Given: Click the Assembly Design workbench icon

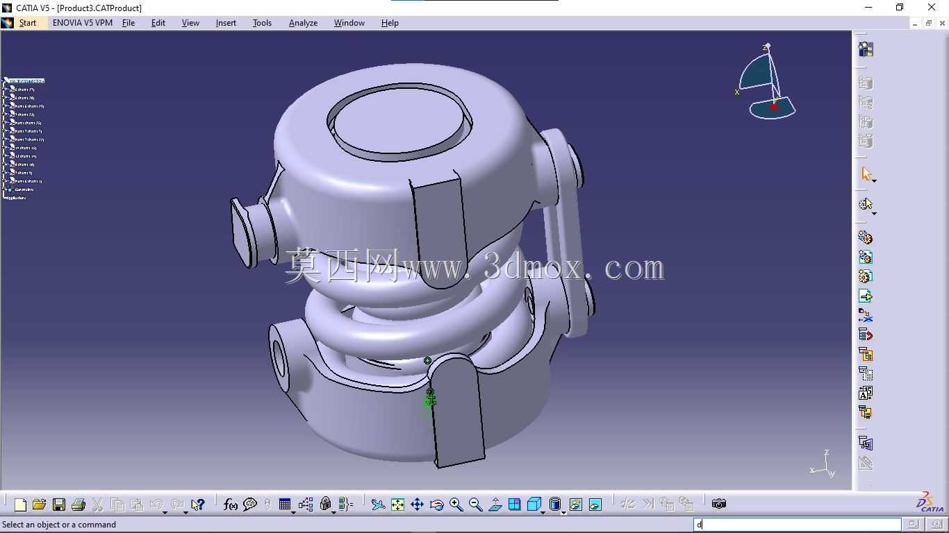Looking at the screenshot, I should 866,49.
